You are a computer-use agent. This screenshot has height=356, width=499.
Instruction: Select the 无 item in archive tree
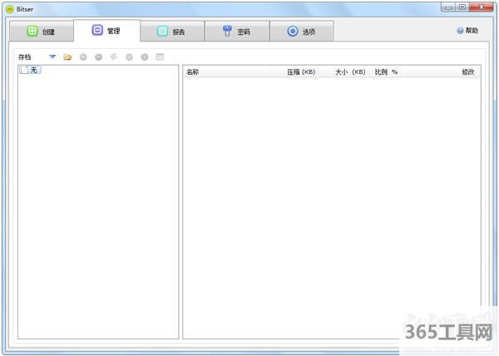click(x=34, y=70)
